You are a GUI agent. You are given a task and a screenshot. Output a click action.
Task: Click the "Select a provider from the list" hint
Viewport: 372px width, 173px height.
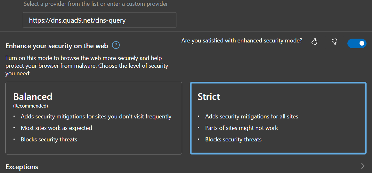click(x=96, y=4)
